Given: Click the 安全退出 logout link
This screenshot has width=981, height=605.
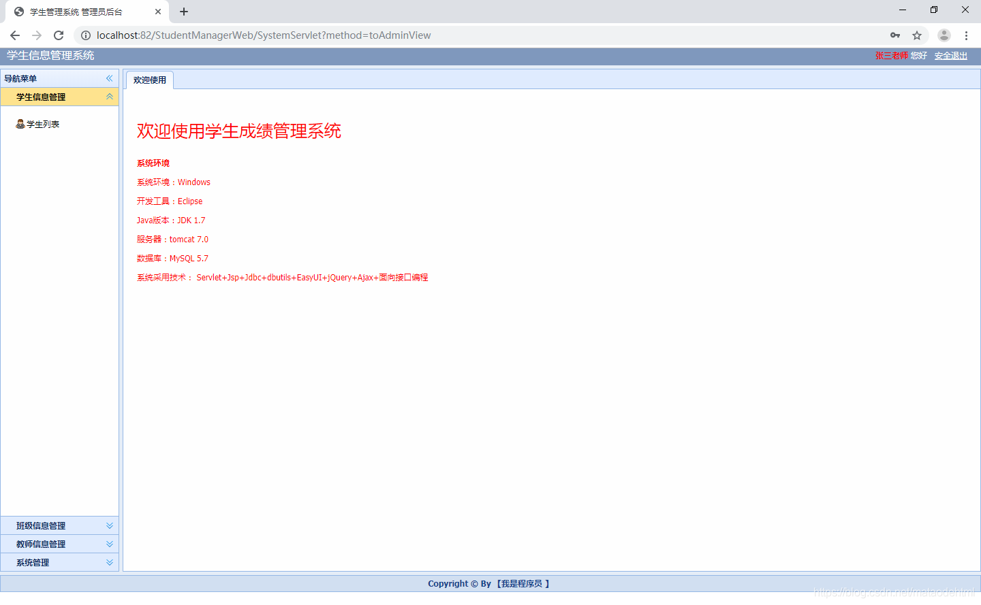Looking at the screenshot, I should tap(951, 56).
